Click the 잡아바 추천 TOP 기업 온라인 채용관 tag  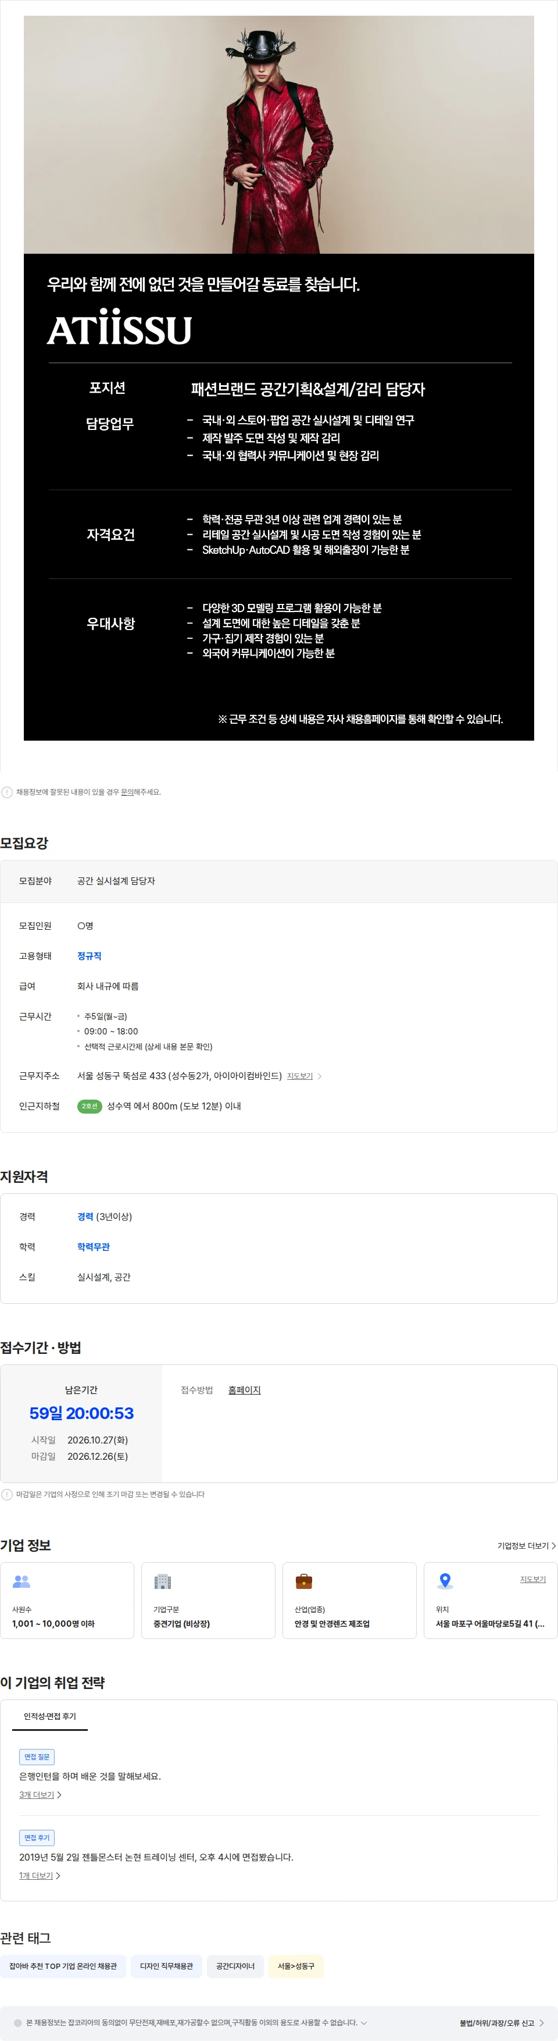tap(63, 1966)
